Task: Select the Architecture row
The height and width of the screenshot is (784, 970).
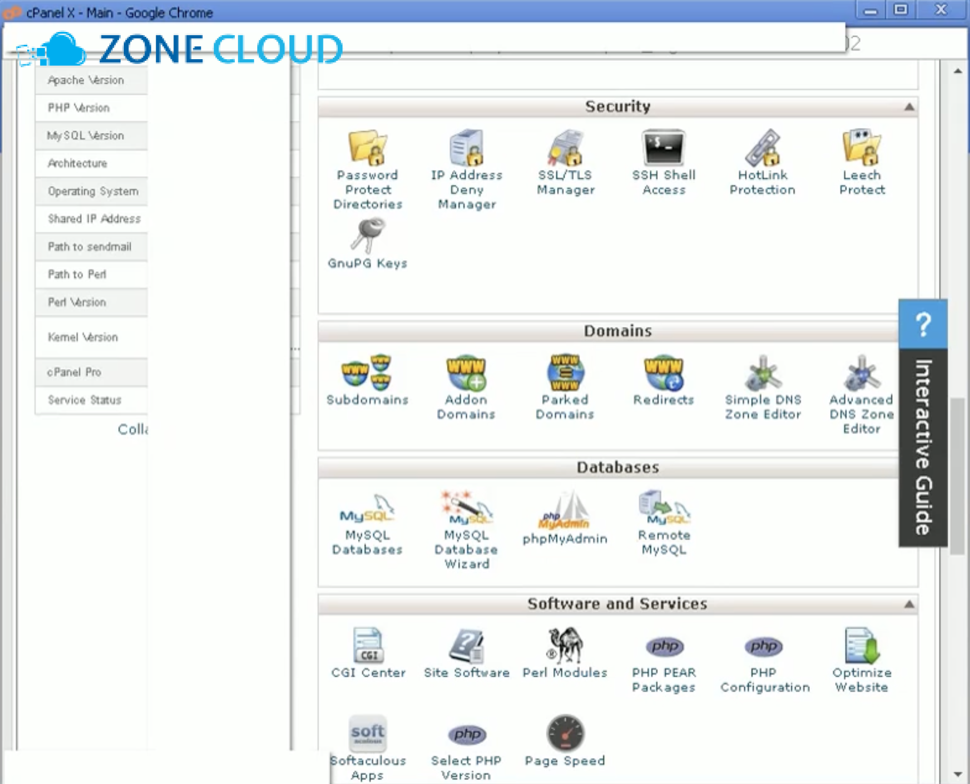Action: pos(91,163)
